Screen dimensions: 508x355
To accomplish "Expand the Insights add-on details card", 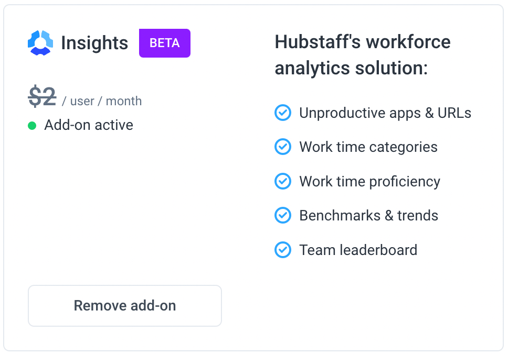I will tap(254, 178).
